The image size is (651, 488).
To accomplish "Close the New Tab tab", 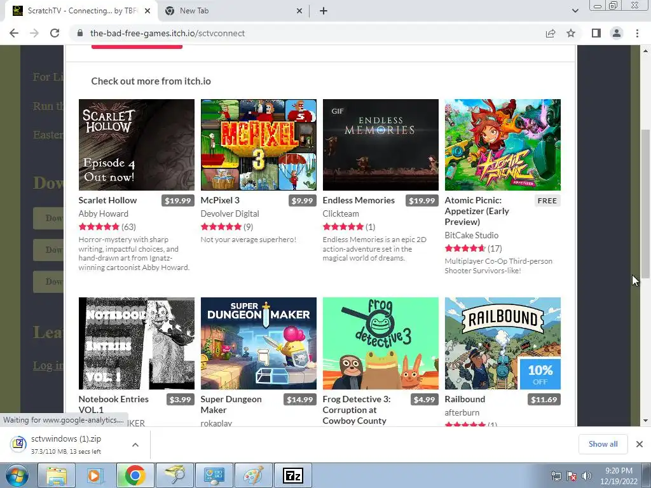I will pos(299,11).
